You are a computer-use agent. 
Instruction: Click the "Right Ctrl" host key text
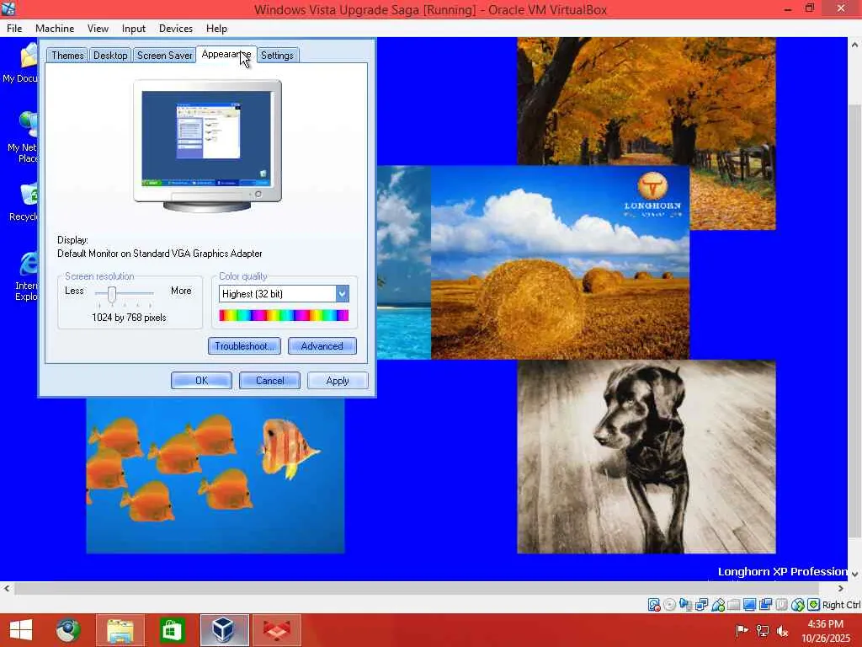click(x=841, y=605)
